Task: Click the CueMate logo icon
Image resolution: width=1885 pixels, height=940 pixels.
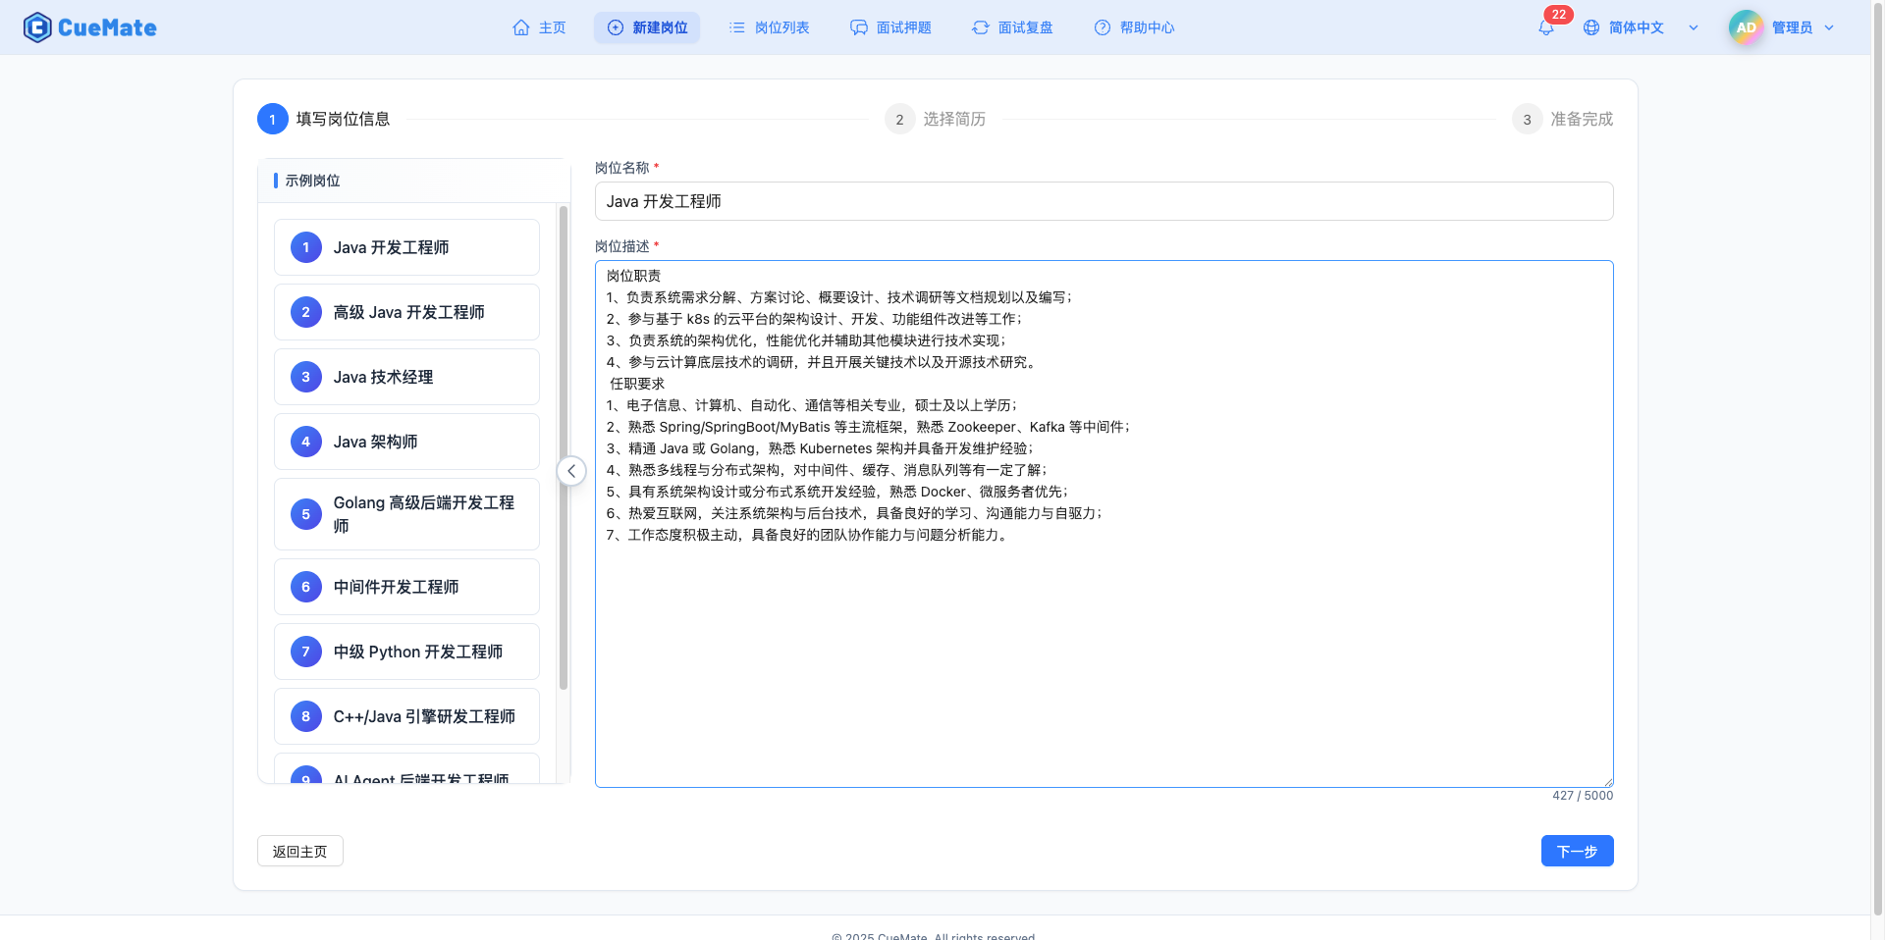Action: click(37, 27)
